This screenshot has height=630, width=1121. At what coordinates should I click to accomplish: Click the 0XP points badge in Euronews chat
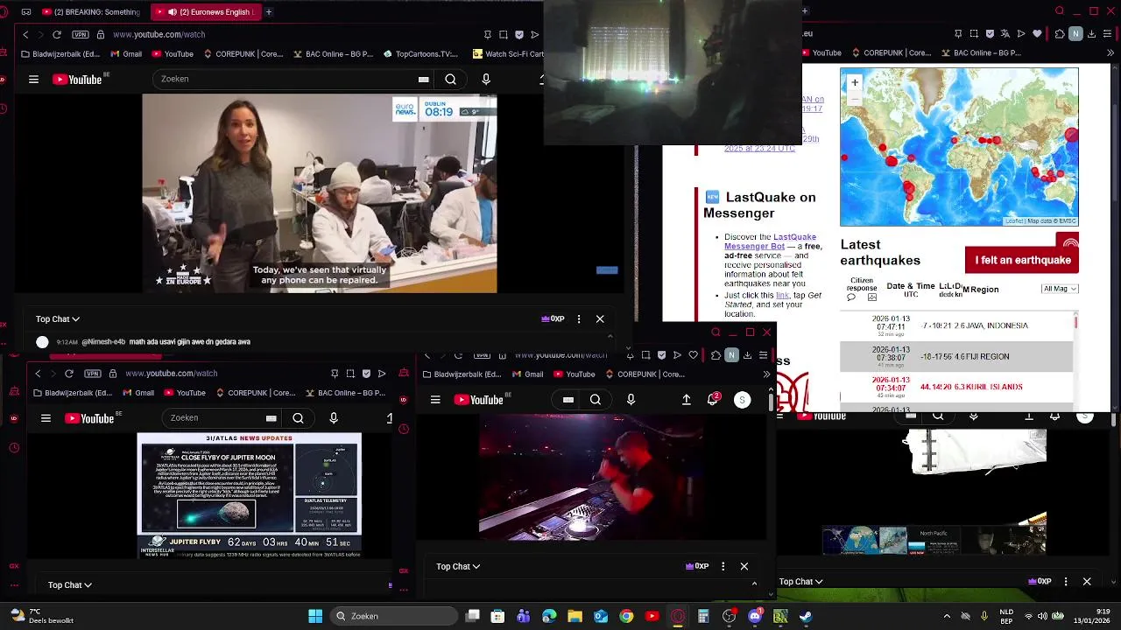coord(553,319)
